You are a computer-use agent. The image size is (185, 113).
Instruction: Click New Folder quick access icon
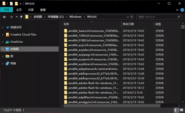tap(16, 4)
